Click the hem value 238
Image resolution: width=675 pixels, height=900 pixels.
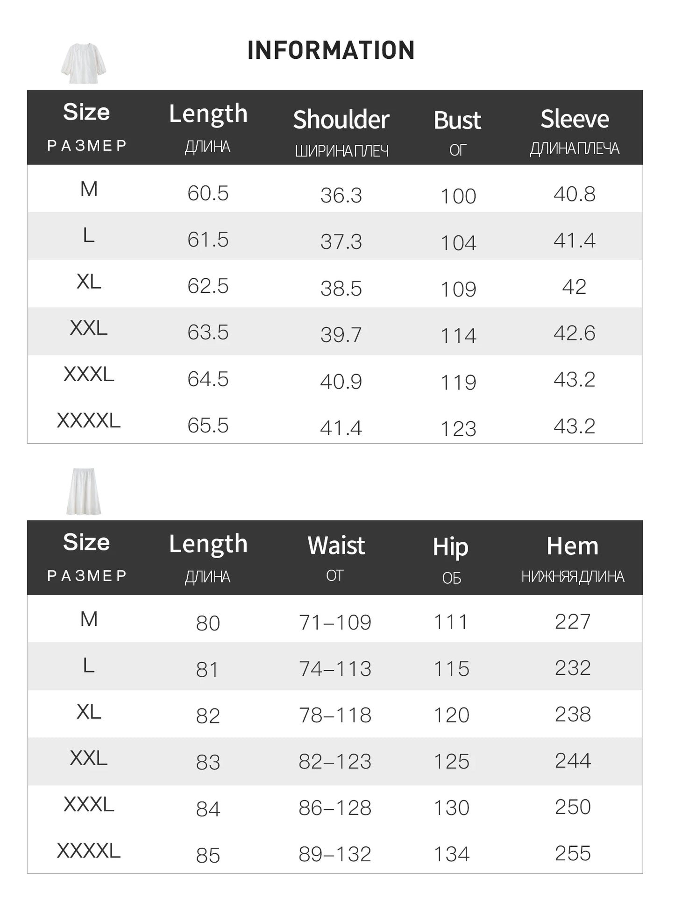pos(573,715)
